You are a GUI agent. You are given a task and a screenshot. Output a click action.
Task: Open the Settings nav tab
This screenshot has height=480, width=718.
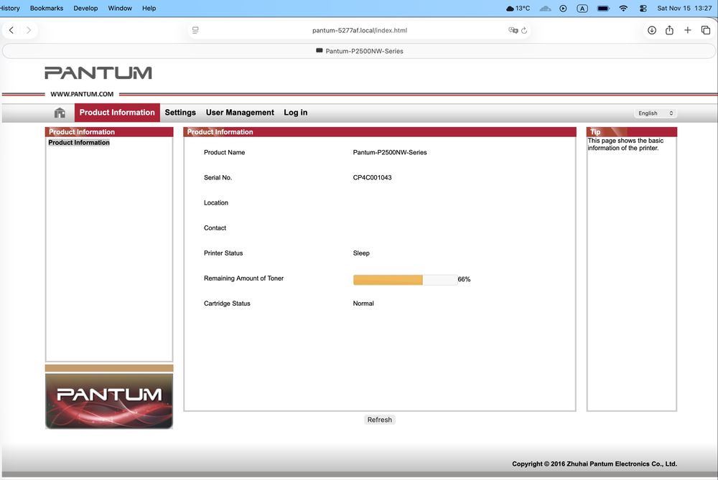pyautogui.click(x=180, y=113)
